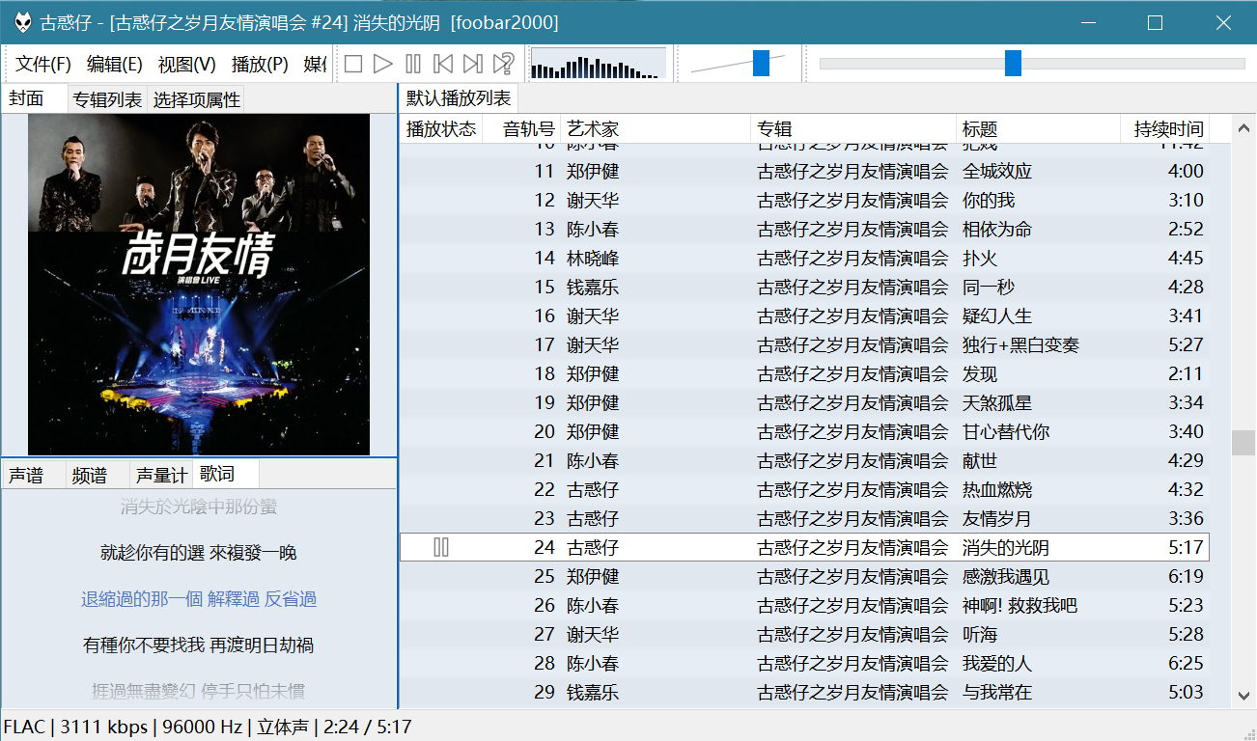Click the playlist scrollbar thumb
Screen dimensions: 1257x741
coord(1243,443)
